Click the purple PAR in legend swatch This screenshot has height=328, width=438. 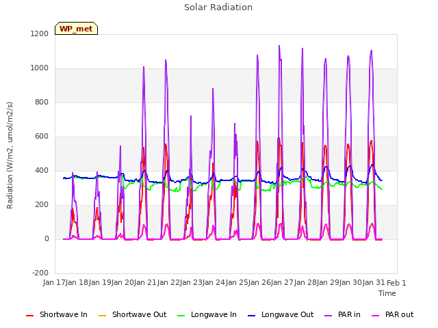pos(328,316)
